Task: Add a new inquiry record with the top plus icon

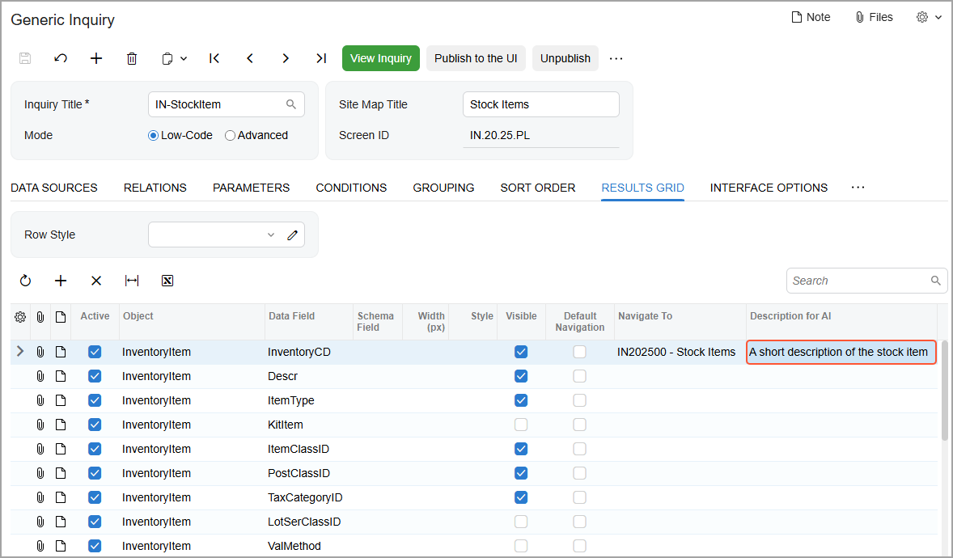Action: click(x=96, y=58)
